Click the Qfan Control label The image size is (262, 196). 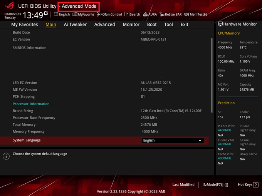112,15
